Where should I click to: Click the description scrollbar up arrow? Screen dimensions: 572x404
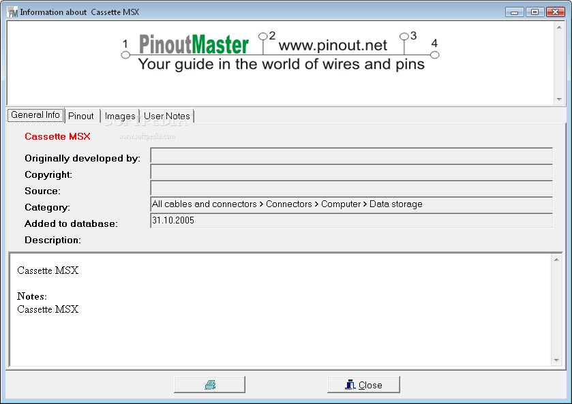556,260
